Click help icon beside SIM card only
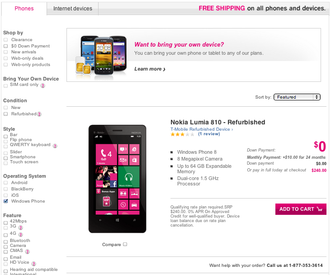 click(x=43, y=85)
